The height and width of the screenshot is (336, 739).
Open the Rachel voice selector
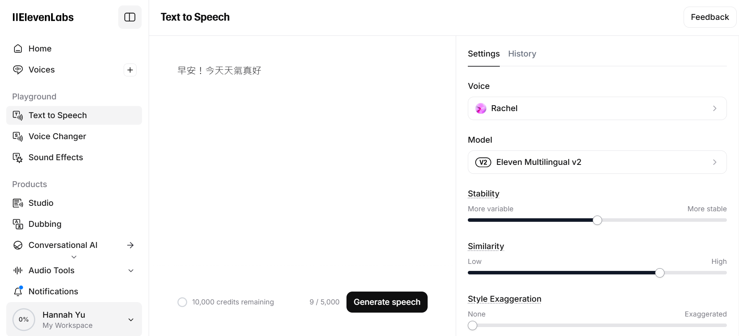(x=597, y=108)
